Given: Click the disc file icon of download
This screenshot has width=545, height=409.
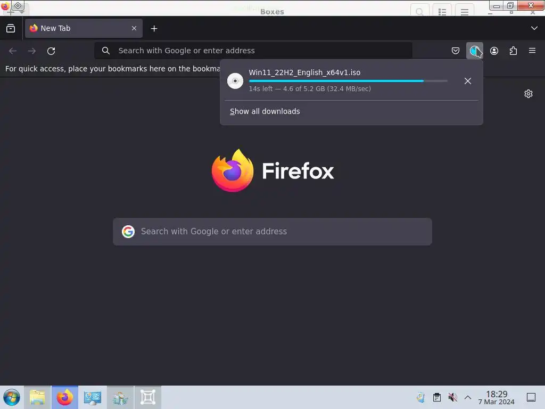Looking at the screenshot, I should tap(235, 81).
